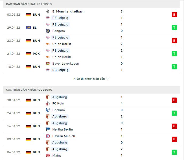This screenshot has width=184, height=160.
Task: Click the CÁC TRẬN GẦN NHẤT: RB LEIPZIG header
Action: (x=92, y=4)
